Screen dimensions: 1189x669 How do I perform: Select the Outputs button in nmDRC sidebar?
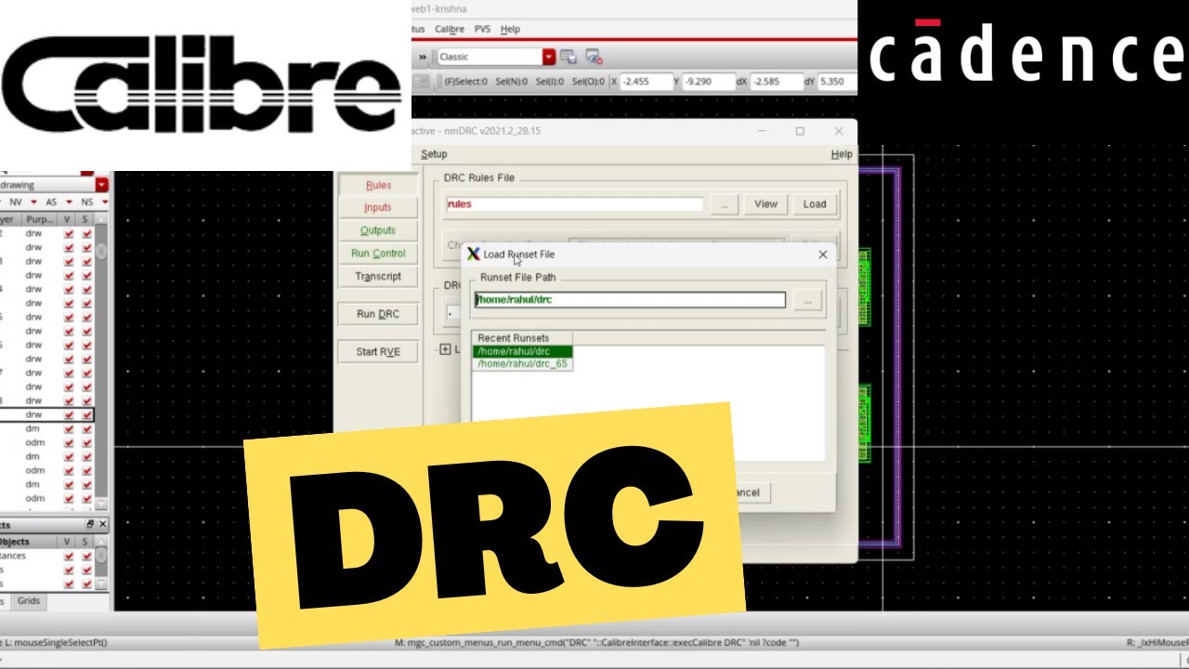coord(378,230)
